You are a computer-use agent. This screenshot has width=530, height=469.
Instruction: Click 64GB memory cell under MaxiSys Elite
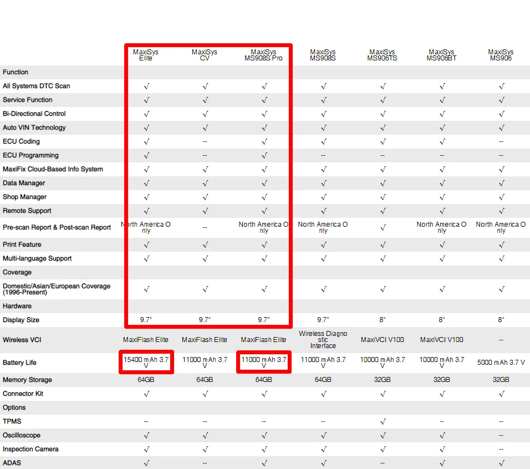point(146,379)
